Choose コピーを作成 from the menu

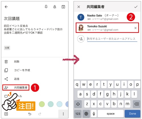pos(22,70)
